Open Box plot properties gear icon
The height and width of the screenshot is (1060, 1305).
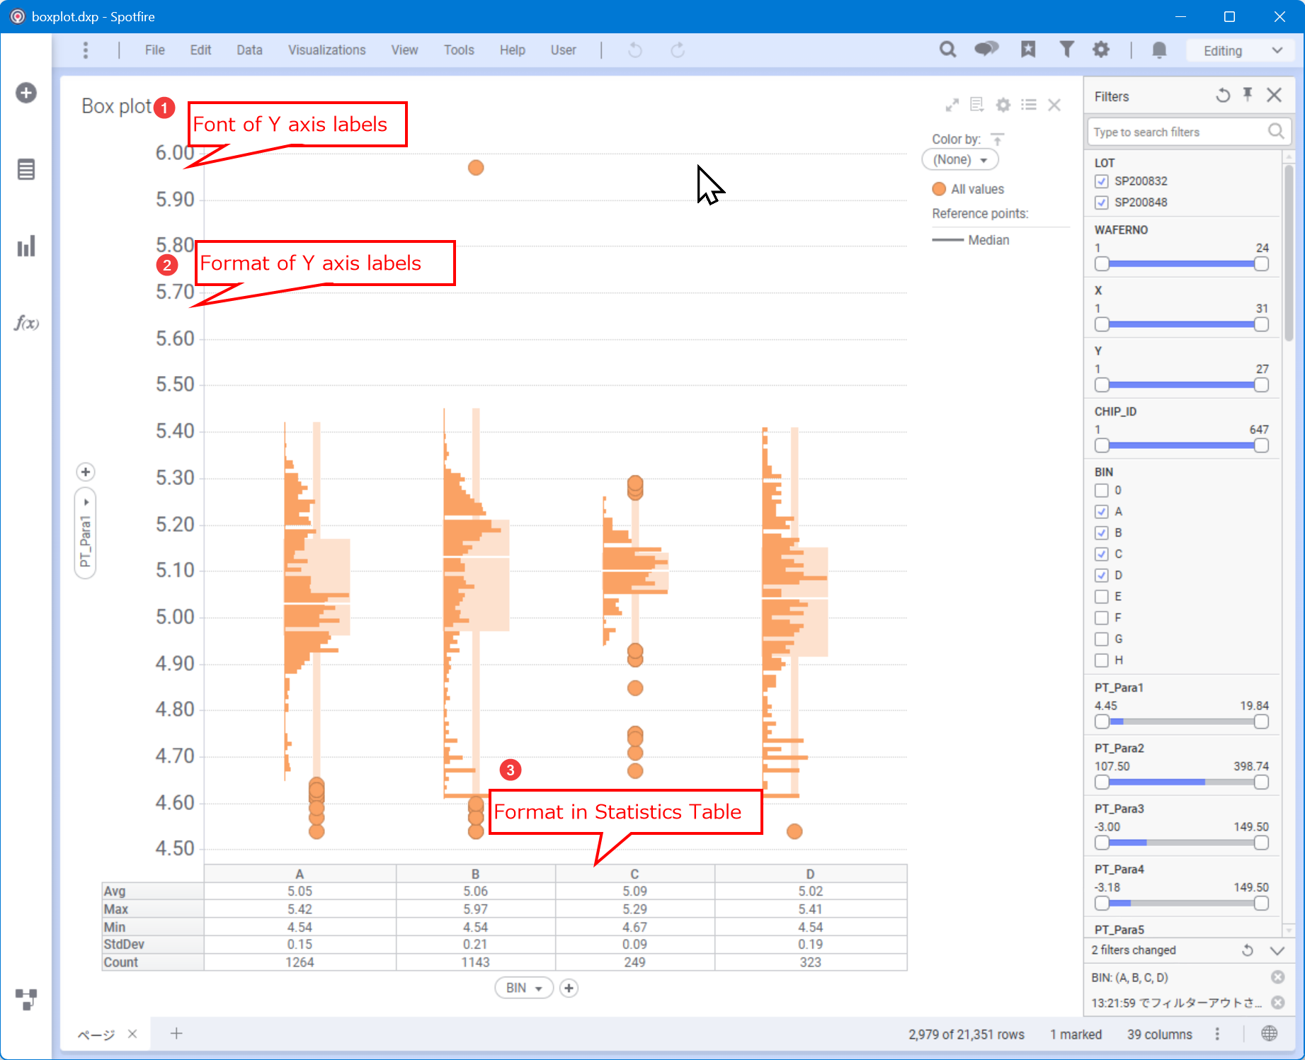click(x=1003, y=106)
